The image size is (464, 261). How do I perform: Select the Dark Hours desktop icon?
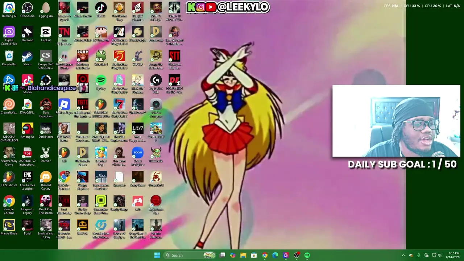[x=46, y=131]
